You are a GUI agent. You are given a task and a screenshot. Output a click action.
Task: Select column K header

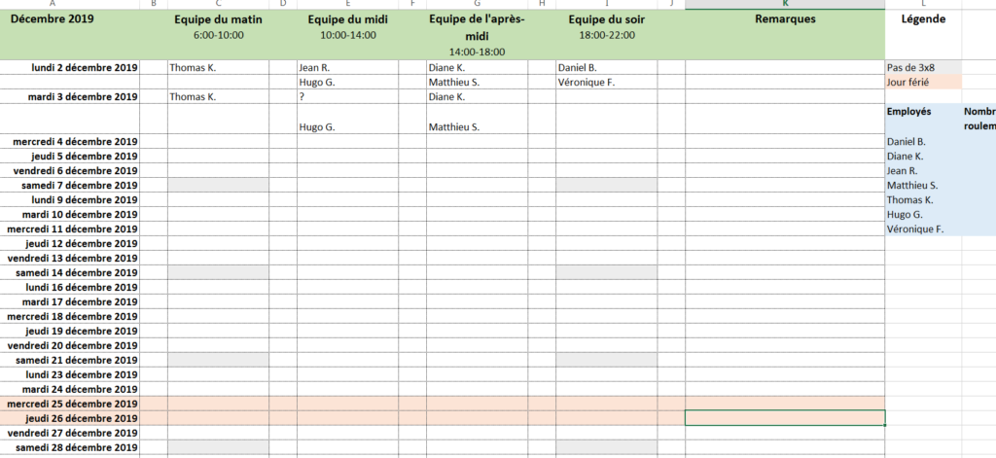click(x=785, y=5)
